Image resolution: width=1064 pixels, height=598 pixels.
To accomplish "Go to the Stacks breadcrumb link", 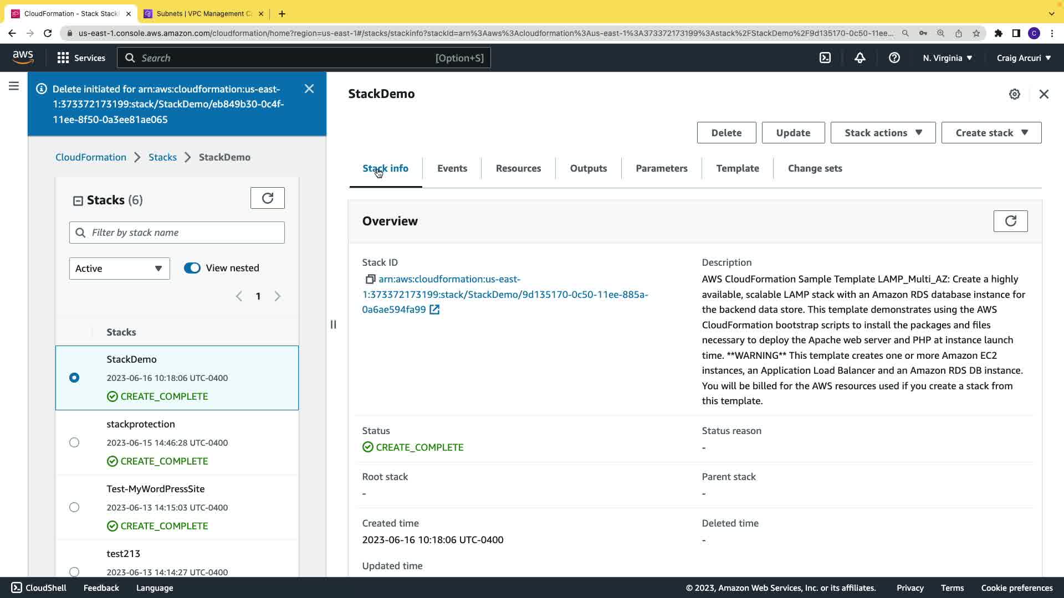I will pos(162,157).
